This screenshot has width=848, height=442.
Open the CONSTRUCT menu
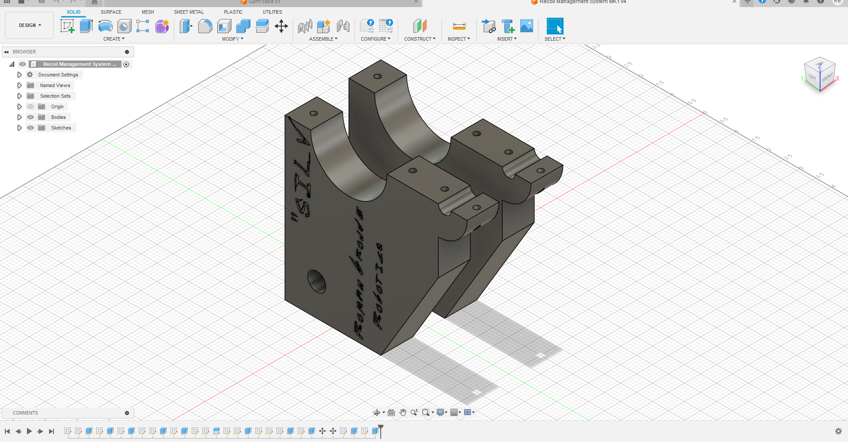pos(420,39)
